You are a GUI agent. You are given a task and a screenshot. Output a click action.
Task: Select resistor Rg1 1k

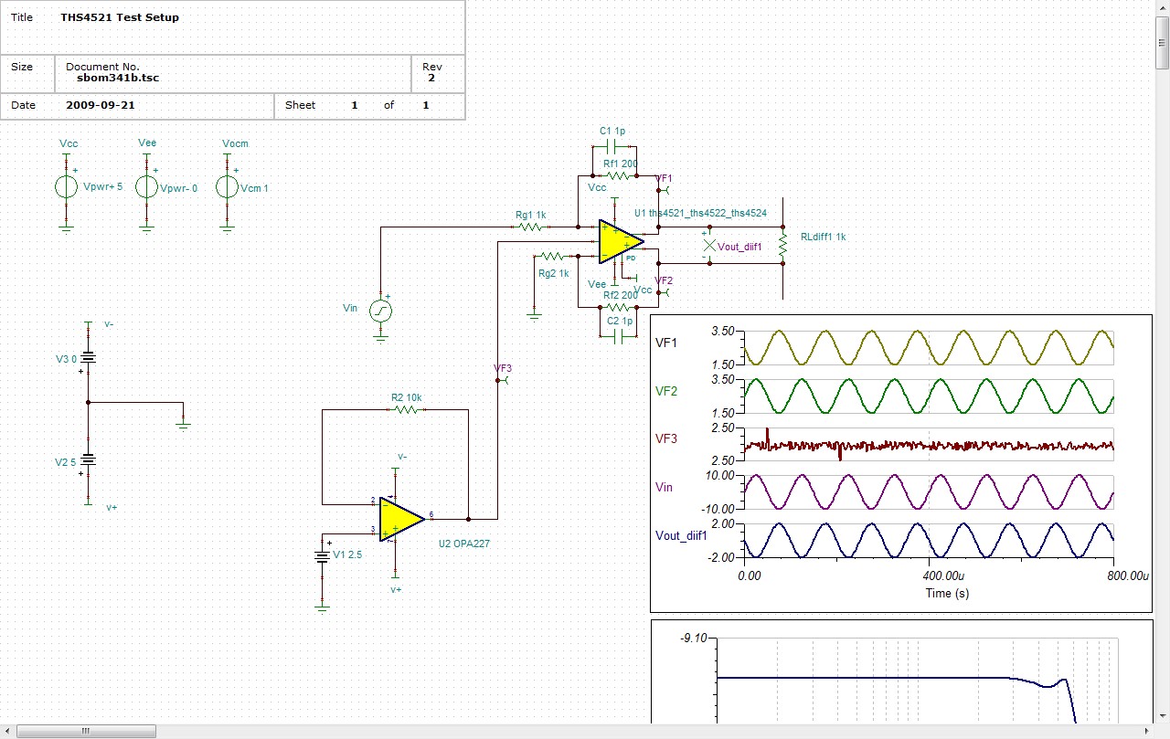pos(526,227)
